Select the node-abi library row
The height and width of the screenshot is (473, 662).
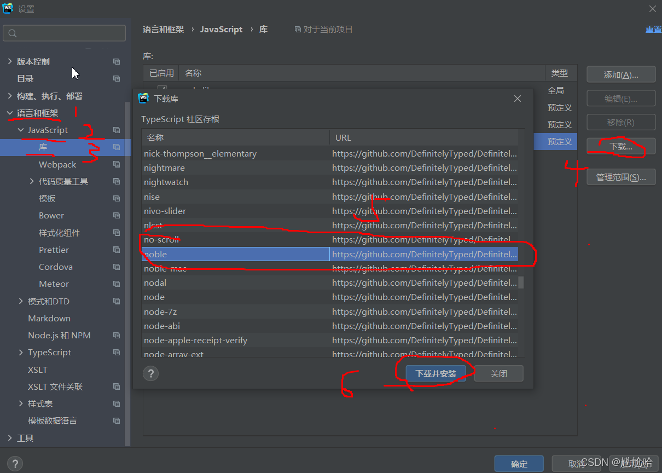pyautogui.click(x=330, y=326)
